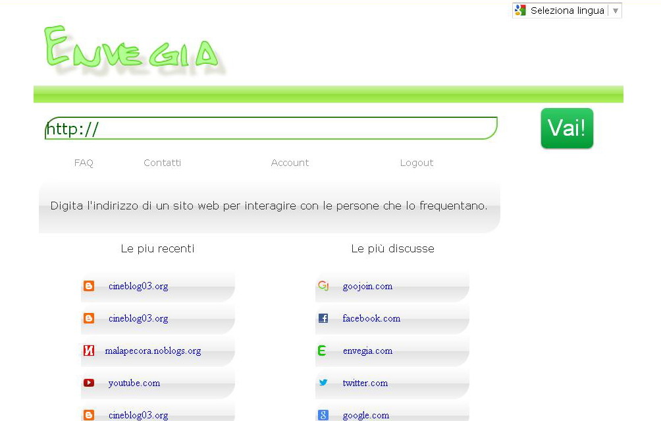Open the facebook.com link text
661x421 pixels.
point(371,318)
